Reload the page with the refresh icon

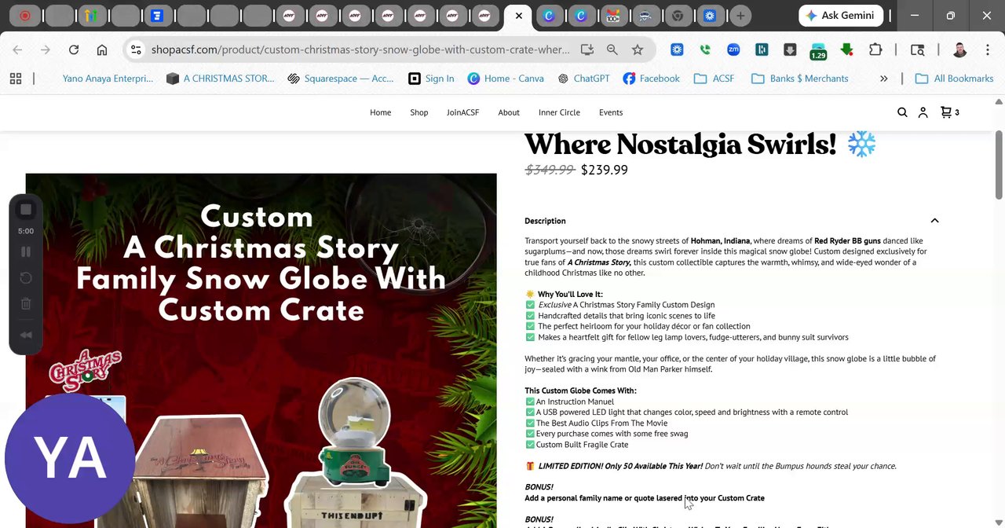point(74,49)
